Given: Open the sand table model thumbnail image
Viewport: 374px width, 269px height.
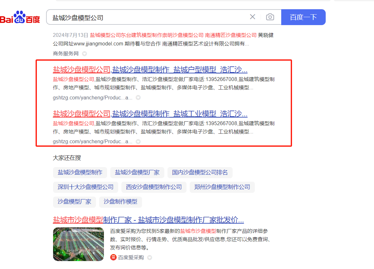Looking at the screenshot, I should pos(78,244).
